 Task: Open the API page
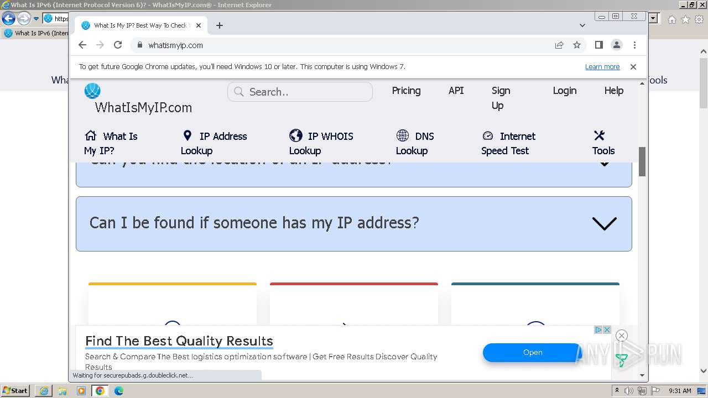456,91
